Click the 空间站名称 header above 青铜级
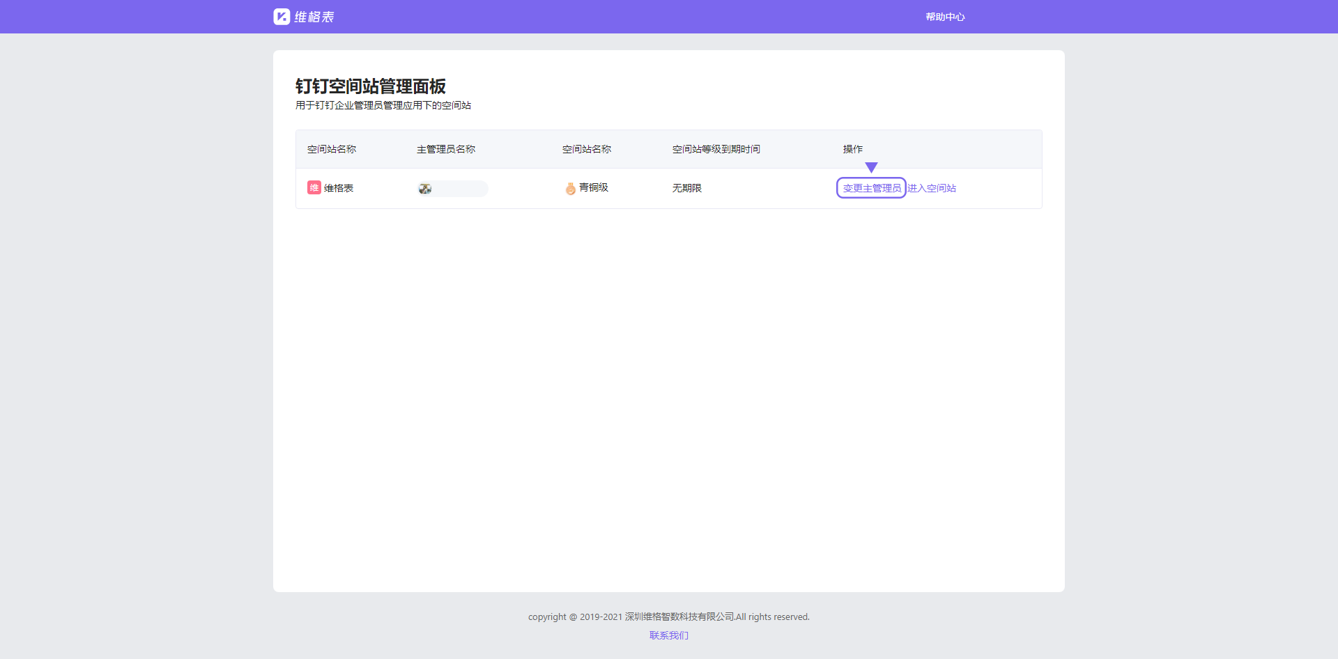 (x=586, y=149)
